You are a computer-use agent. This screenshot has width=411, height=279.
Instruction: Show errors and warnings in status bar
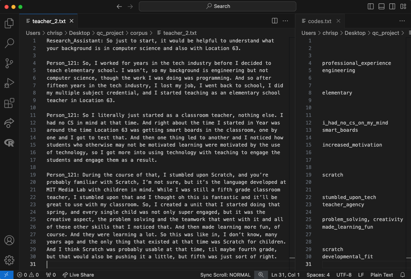coord(28,275)
